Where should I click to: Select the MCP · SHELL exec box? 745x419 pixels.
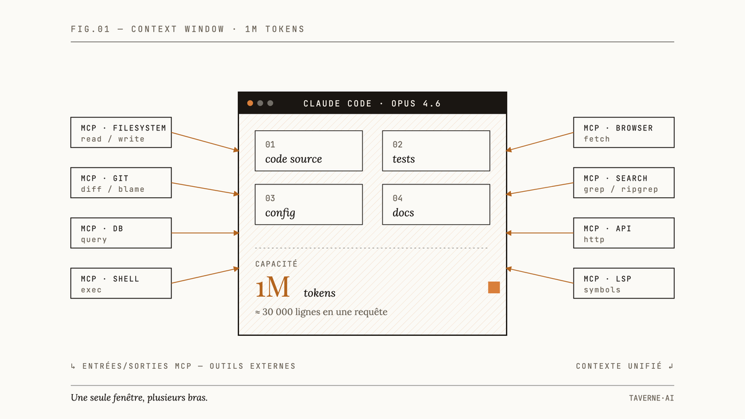click(x=121, y=284)
